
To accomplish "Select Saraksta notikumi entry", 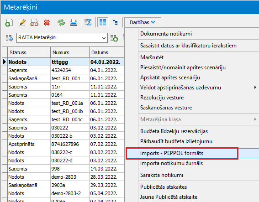I will tap(162, 175).
